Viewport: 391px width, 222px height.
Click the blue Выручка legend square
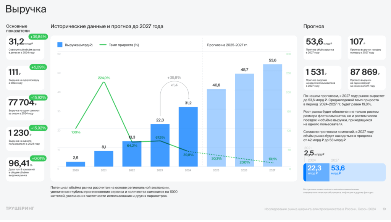point(60,45)
